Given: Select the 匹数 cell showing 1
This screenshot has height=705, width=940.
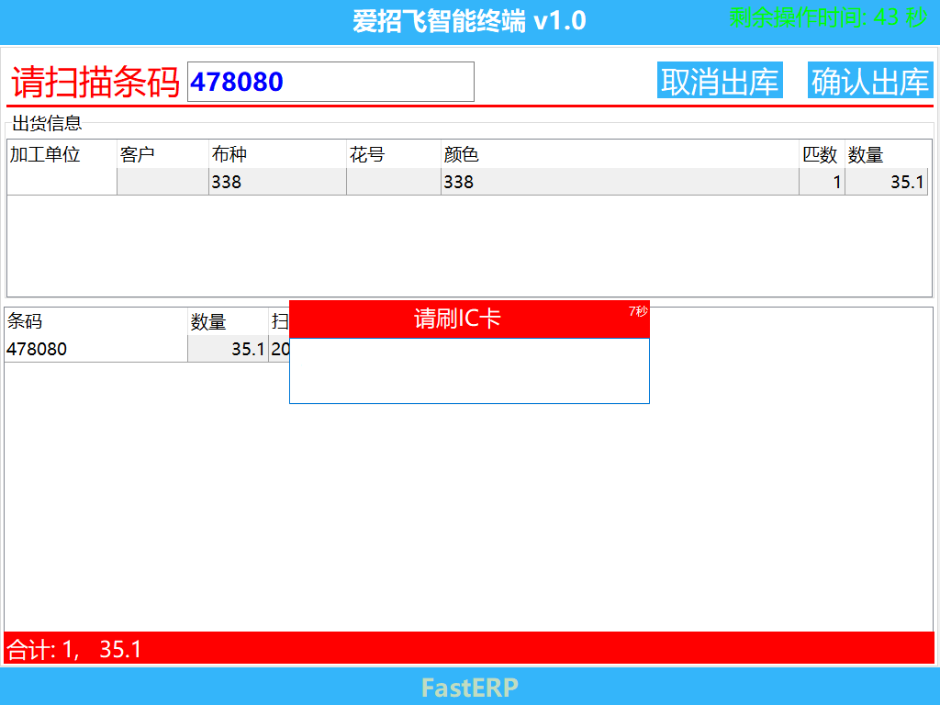Looking at the screenshot, I should [822, 182].
